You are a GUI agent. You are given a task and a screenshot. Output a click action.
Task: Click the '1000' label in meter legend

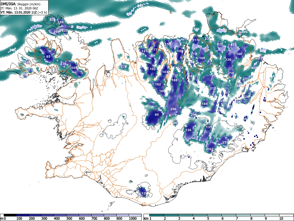[x=133, y=218]
